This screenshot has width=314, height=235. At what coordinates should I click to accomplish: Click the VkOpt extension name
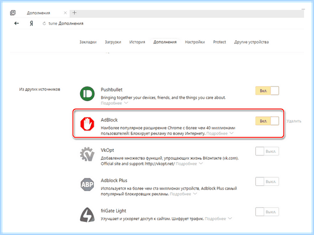pyautogui.click(x=107, y=150)
